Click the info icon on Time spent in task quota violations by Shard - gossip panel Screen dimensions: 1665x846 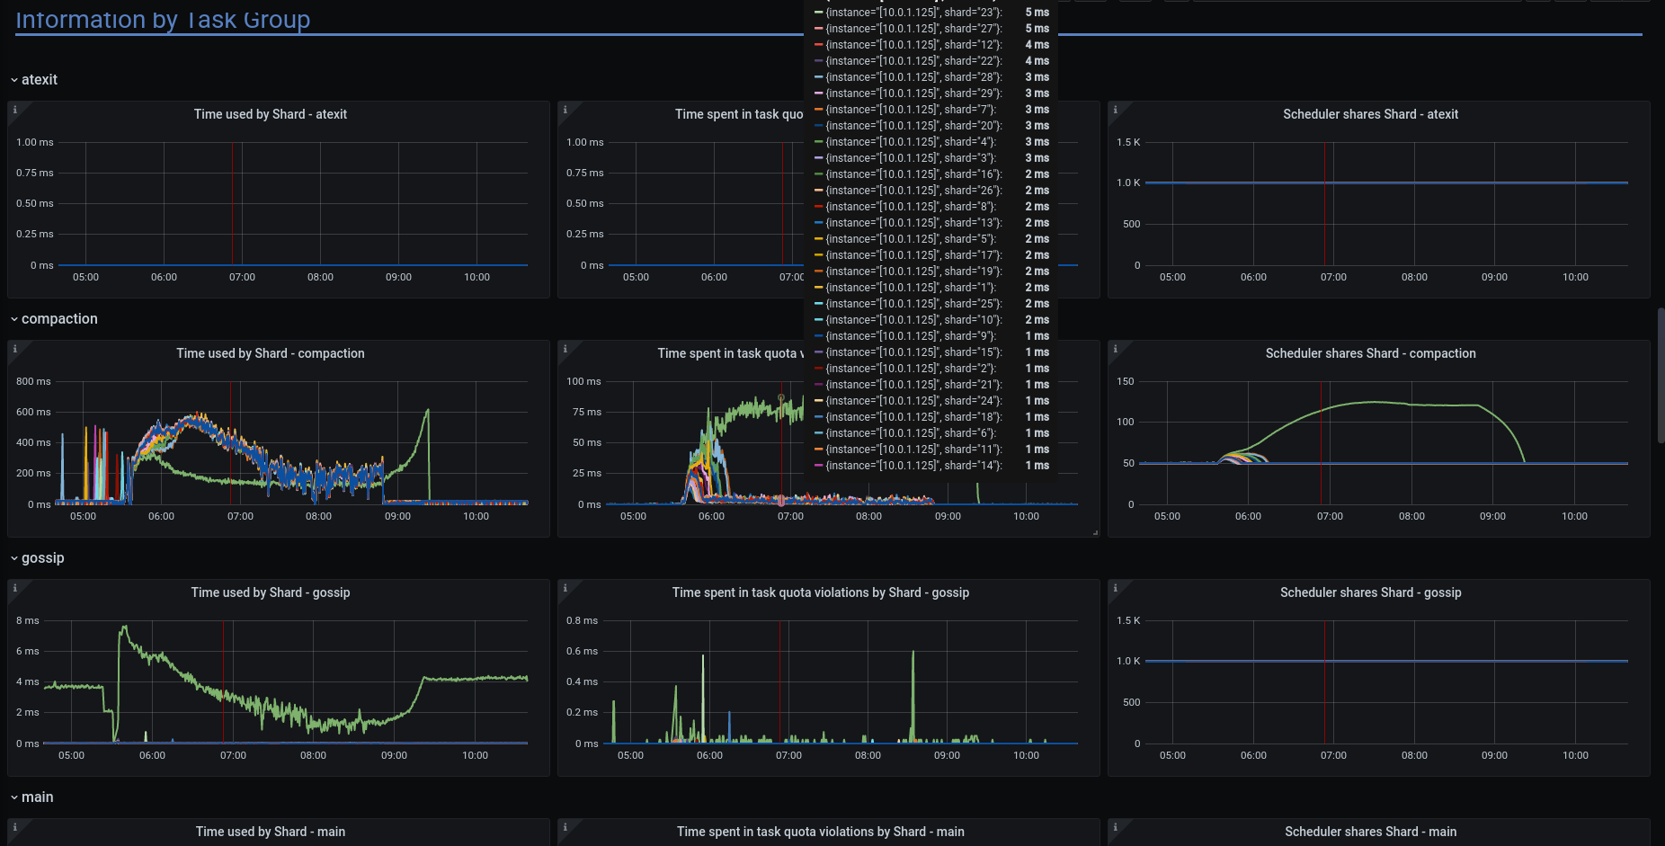pos(565,587)
